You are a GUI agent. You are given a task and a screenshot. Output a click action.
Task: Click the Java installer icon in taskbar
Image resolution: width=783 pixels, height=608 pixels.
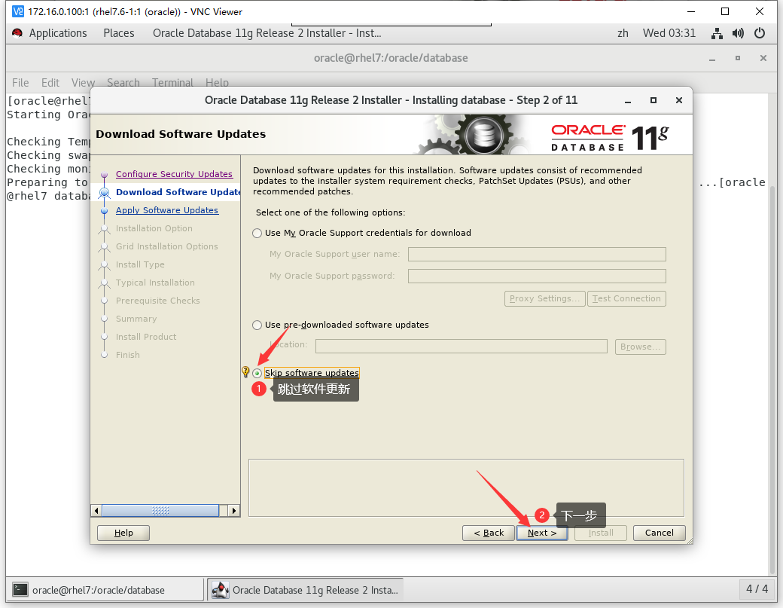pos(220,589)
